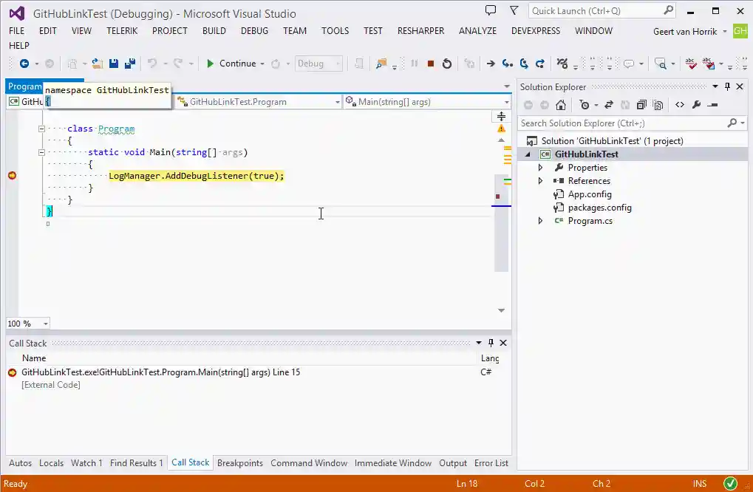Collapse All items in Solution Explorer
753x492 pixels.
point(642,104)
